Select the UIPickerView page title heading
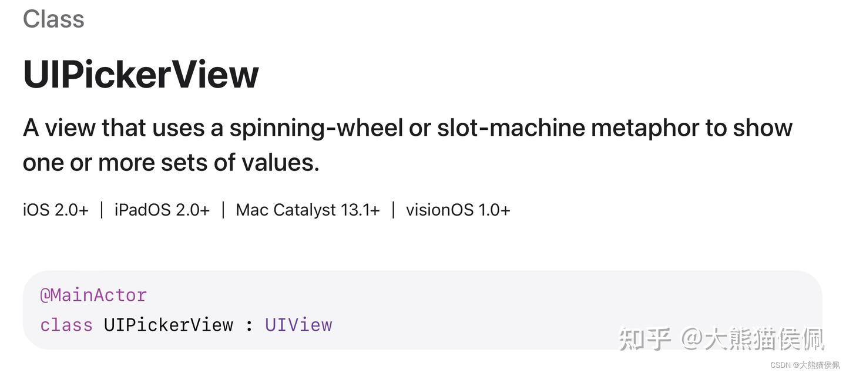The width and height of the screenshot is (846, 373). [141, 75]
